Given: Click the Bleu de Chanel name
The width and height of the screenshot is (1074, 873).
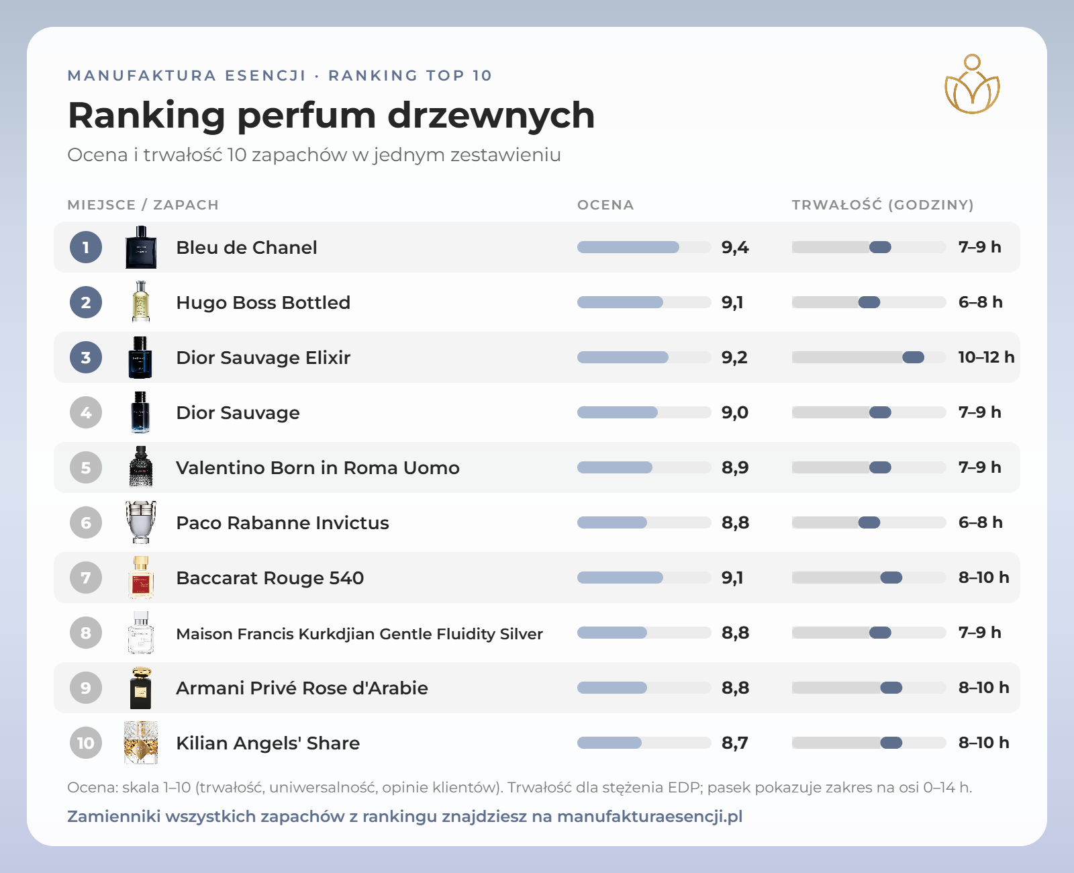Looking at the screenshot, I should click(246, 247).
